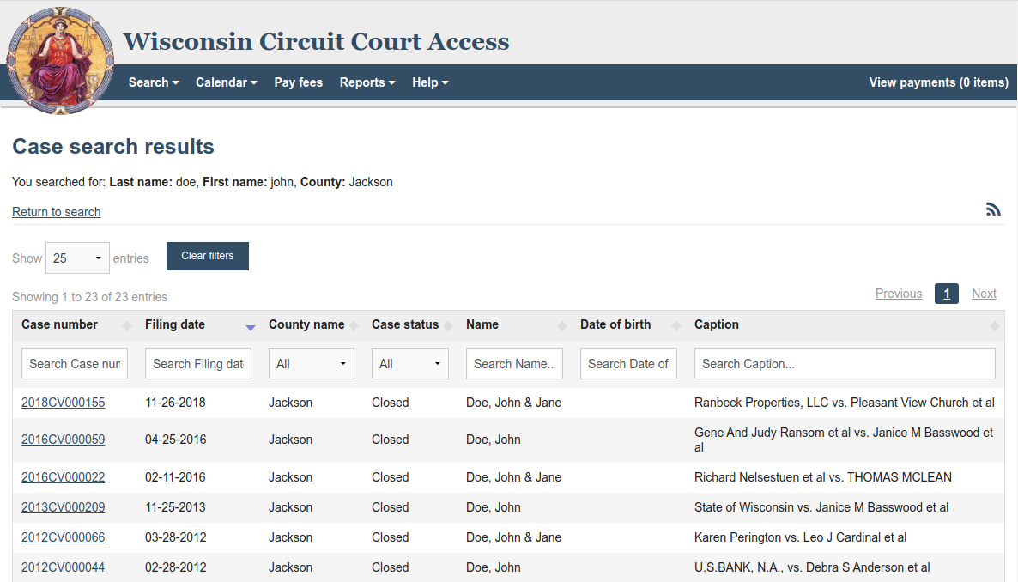
Task: Open the Search menu
Action: [x=154, y=82]
